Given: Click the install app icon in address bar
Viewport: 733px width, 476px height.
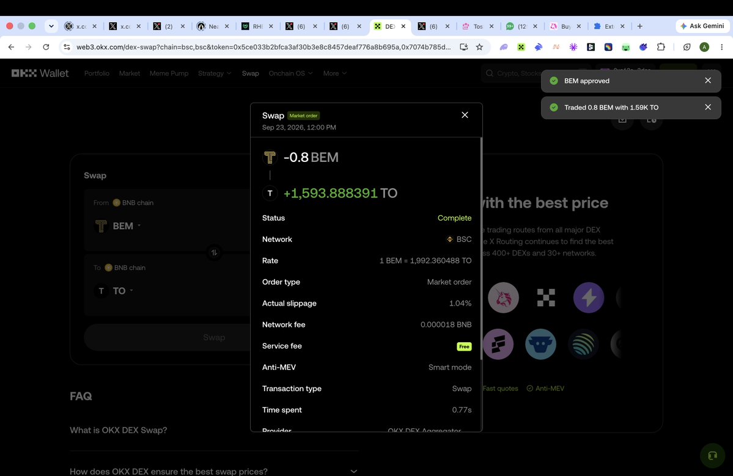Looking at the screenshot, I should pyautogui.click(x=464, y=46).
